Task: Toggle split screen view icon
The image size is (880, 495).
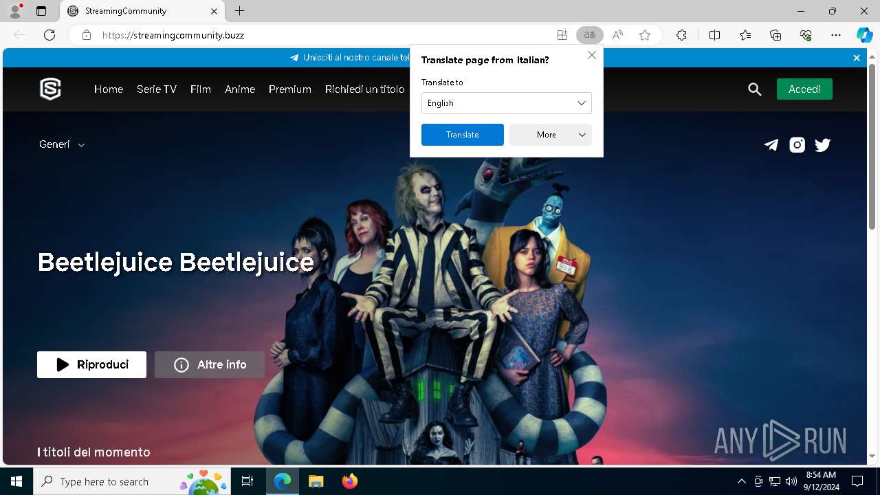Action: 714,35
